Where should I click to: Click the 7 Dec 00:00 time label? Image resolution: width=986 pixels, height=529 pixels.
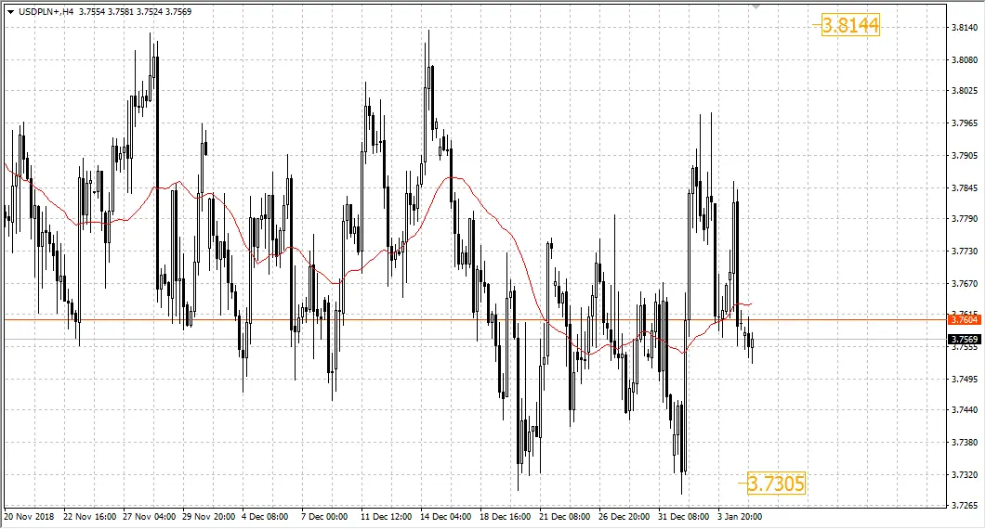324,516
